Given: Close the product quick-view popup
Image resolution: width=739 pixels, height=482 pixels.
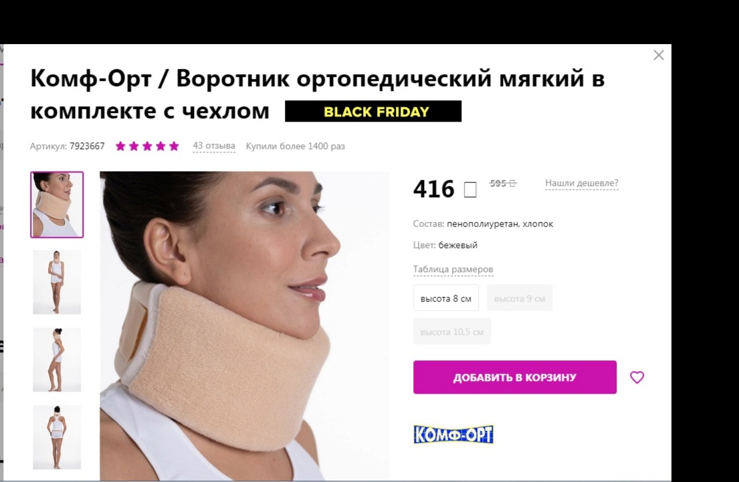Looking at the screenshot, I should [658, 55].
